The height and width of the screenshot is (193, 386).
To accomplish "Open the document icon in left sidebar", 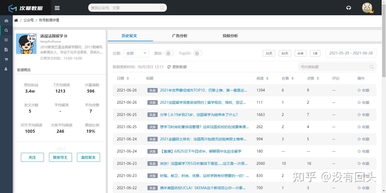I will [x=6, y=50].
